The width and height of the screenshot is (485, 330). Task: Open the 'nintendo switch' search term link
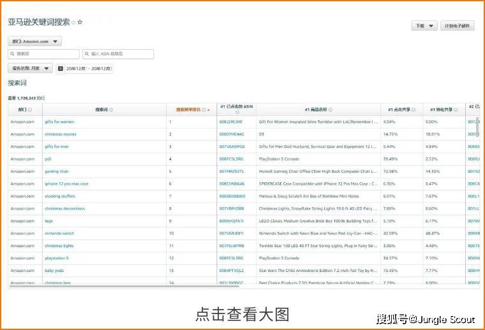coord(59,233)
